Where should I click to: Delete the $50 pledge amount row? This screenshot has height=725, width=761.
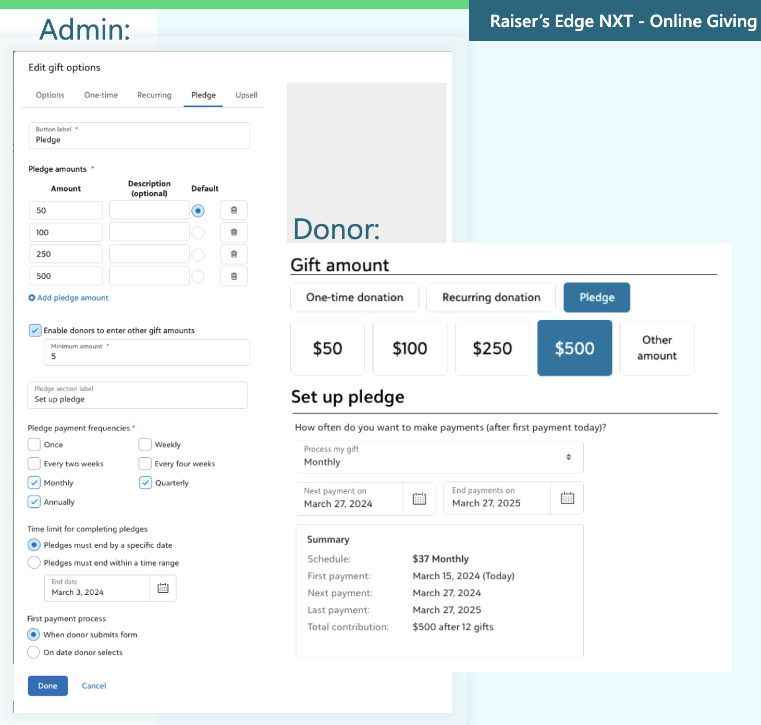tap(234, 210)
